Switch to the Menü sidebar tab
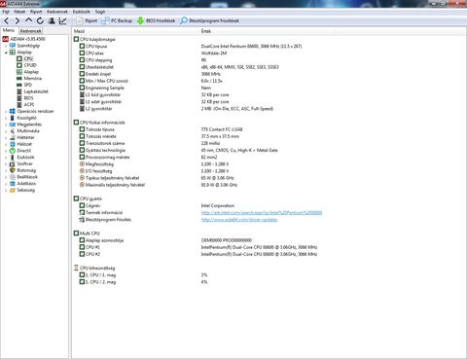 pyautogui.click(x=9, y=30)
